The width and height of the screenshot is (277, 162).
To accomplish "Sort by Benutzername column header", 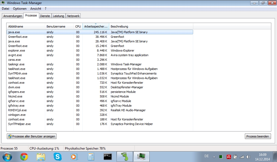I will coord(59,26).
